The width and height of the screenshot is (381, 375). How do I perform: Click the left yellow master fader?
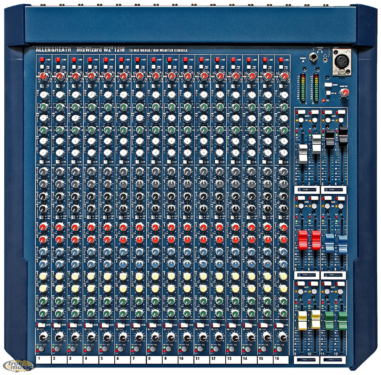click(x=302, y=321)
